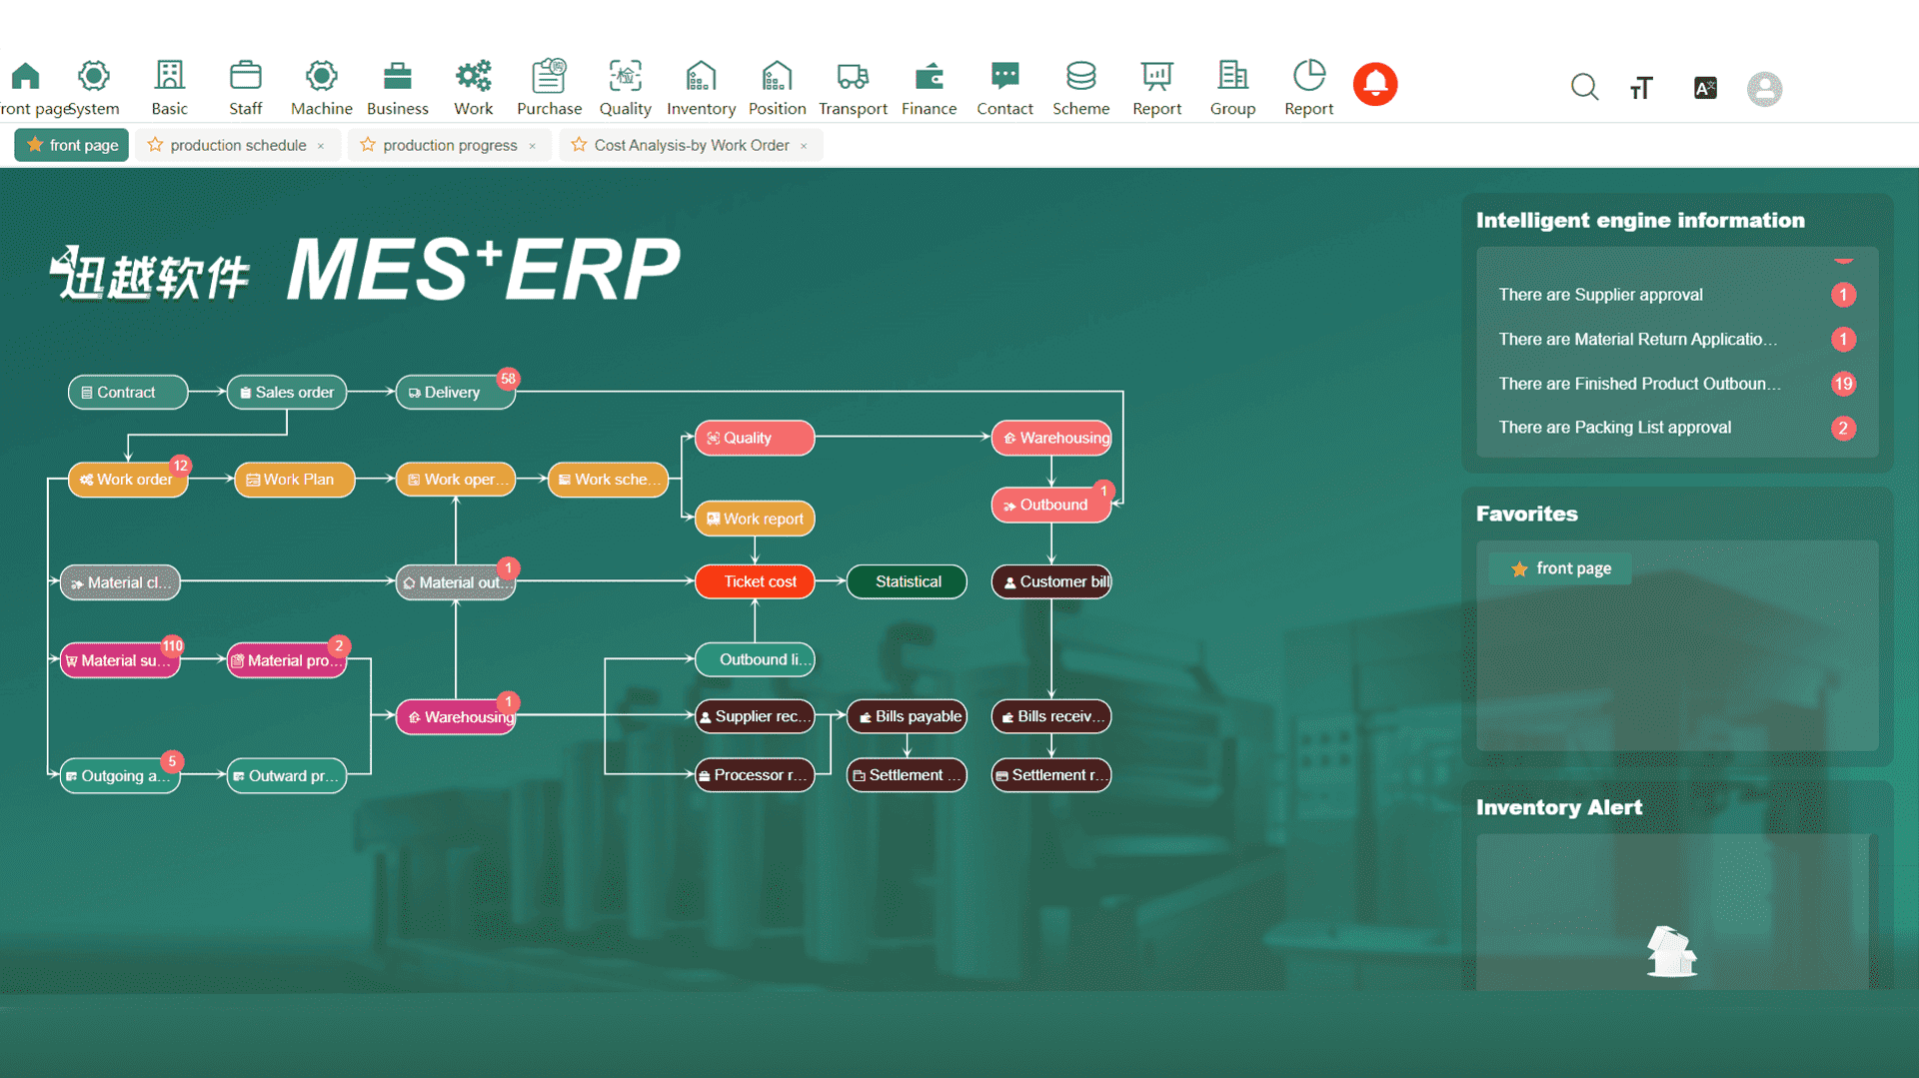Click the Work order flow node

point(127,480)
